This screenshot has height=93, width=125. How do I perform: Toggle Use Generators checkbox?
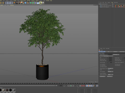108,66
